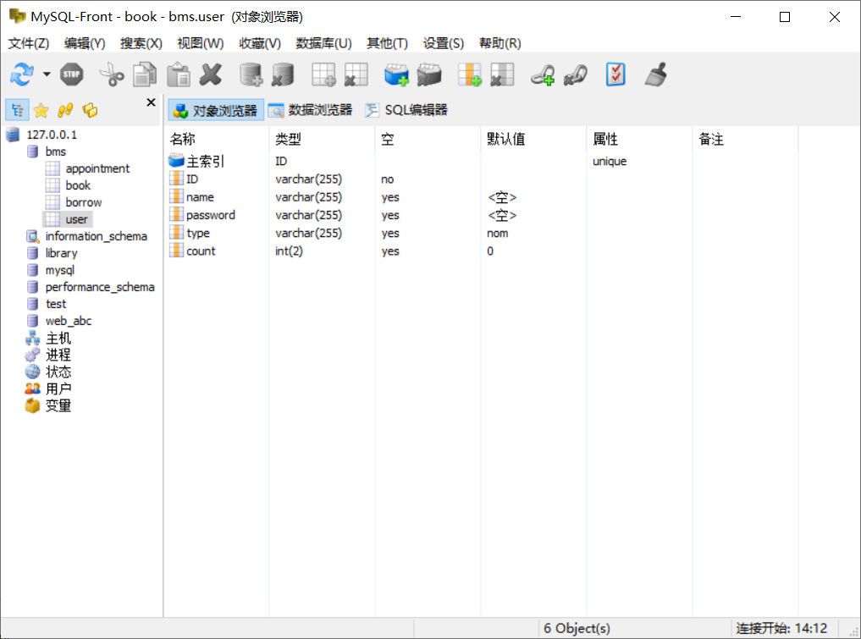Viewport: 861px width, 639px height.
Task: Open the 其他(T) menu
Action: tap(387, 43)
